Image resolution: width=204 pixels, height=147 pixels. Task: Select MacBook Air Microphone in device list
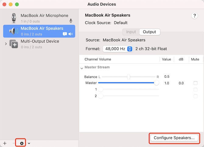(x=39, y=18)
